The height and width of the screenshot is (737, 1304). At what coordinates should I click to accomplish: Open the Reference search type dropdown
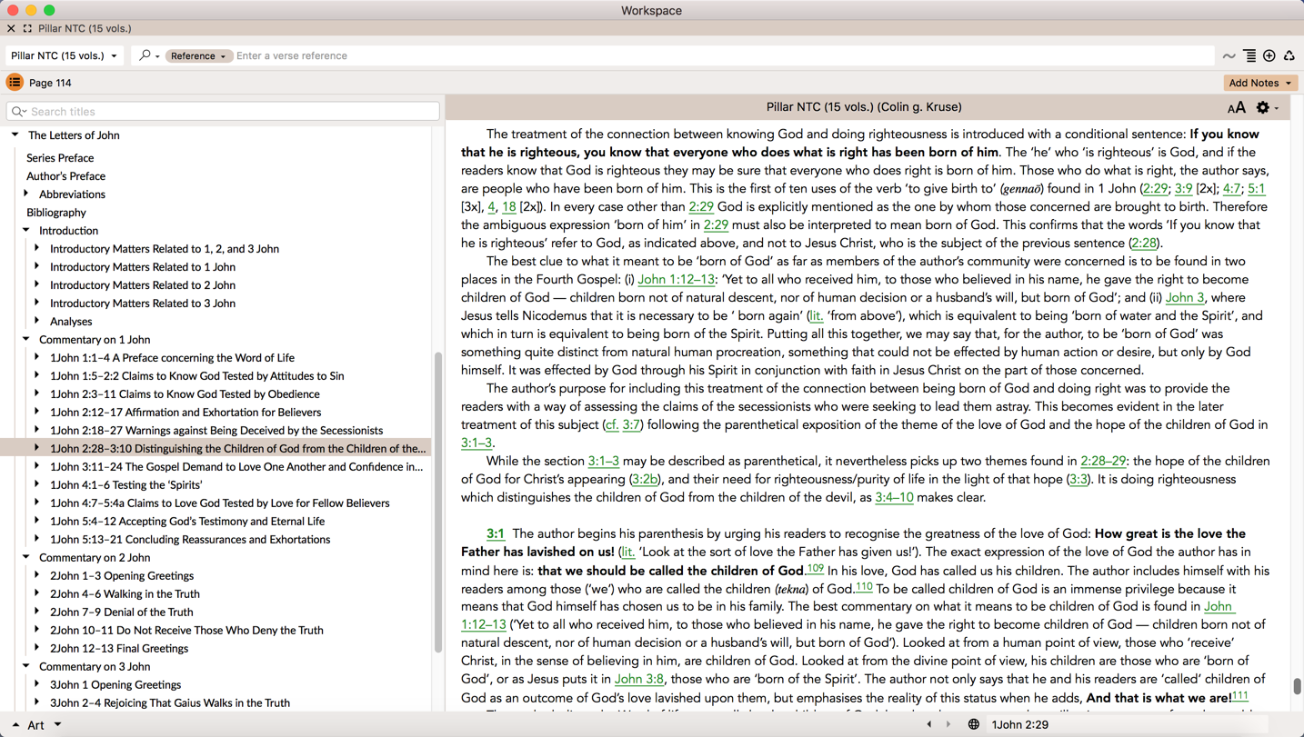tap(198, 55)
